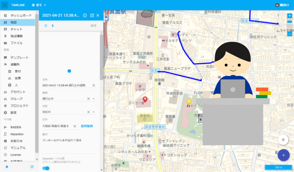
Task: Open the project dropdown labeled 全て
Action: 39,5
